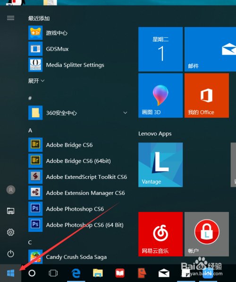Open the 帐户 lock tile

[207, 234]
